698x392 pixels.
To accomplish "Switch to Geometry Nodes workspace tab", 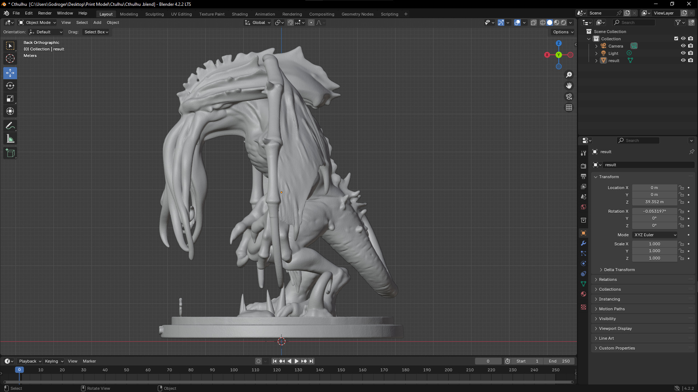I will [x=357, y=14].
